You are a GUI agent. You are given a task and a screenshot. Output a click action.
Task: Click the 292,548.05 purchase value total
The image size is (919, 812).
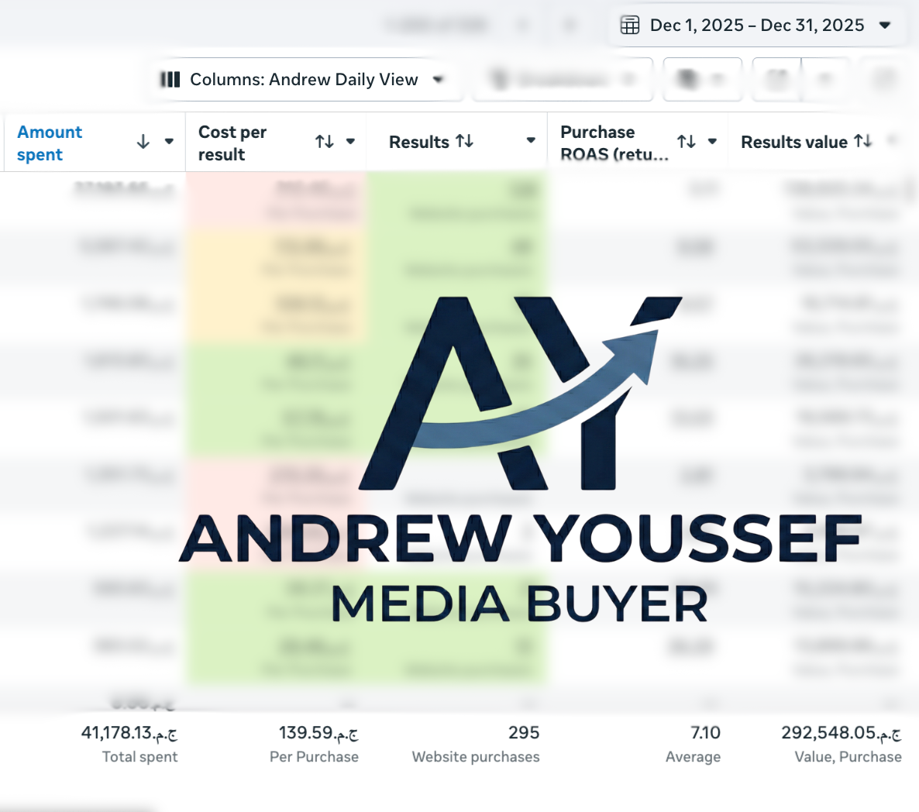pos(841,733)
